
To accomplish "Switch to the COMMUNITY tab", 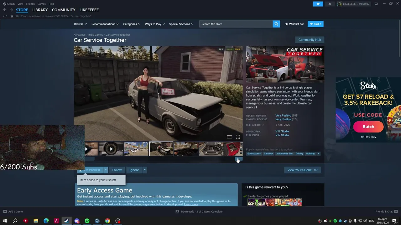I will pyautogui.click(x=64, y=10).
